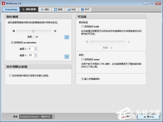Enable the mouse sonar checkbox

pyautogui.click(x=83, y=59)
